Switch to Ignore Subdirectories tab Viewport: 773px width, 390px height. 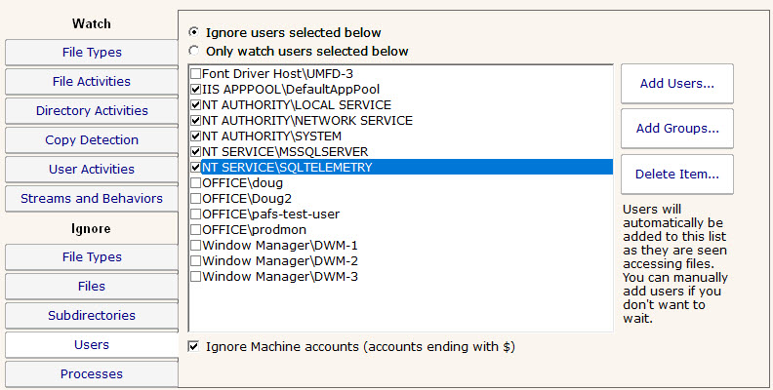[92, 316]
